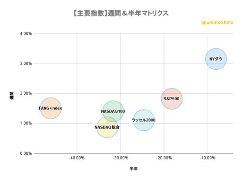
Task: Click the 半年 x-axis title
Action: tap(134, 169)
